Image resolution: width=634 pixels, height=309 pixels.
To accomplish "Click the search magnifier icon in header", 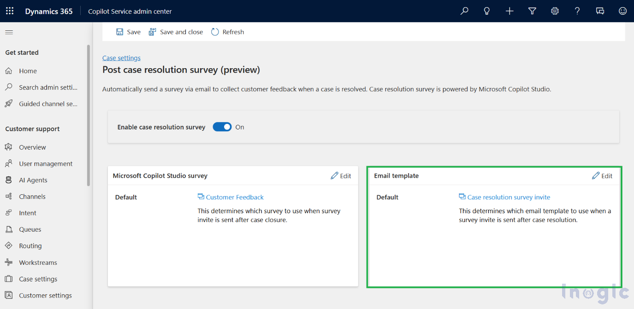I will pyautogui.click(x=464, y=11).
